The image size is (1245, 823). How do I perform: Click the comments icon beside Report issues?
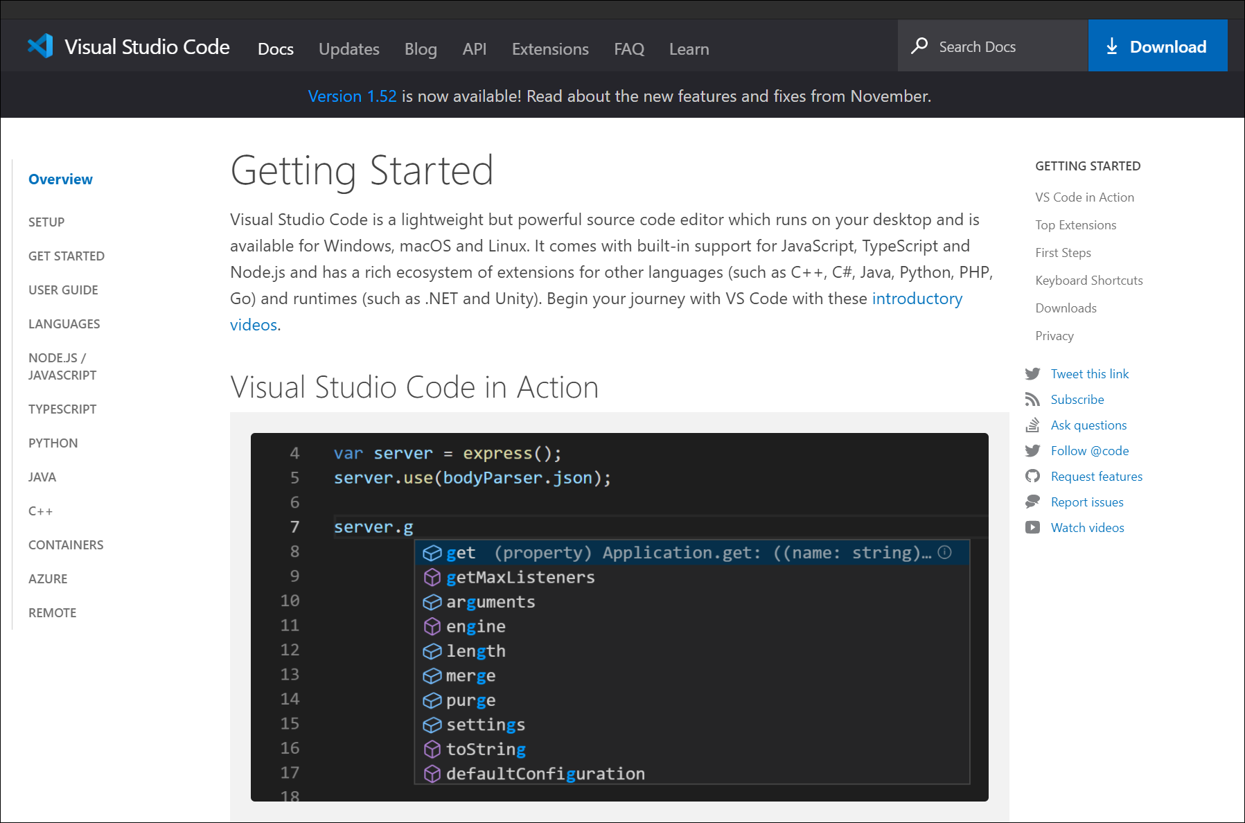pos(1032,502)
